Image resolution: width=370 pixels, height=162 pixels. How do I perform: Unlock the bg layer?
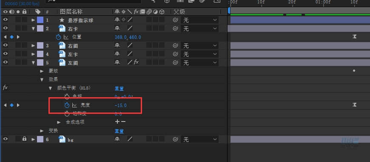point(24,139)
